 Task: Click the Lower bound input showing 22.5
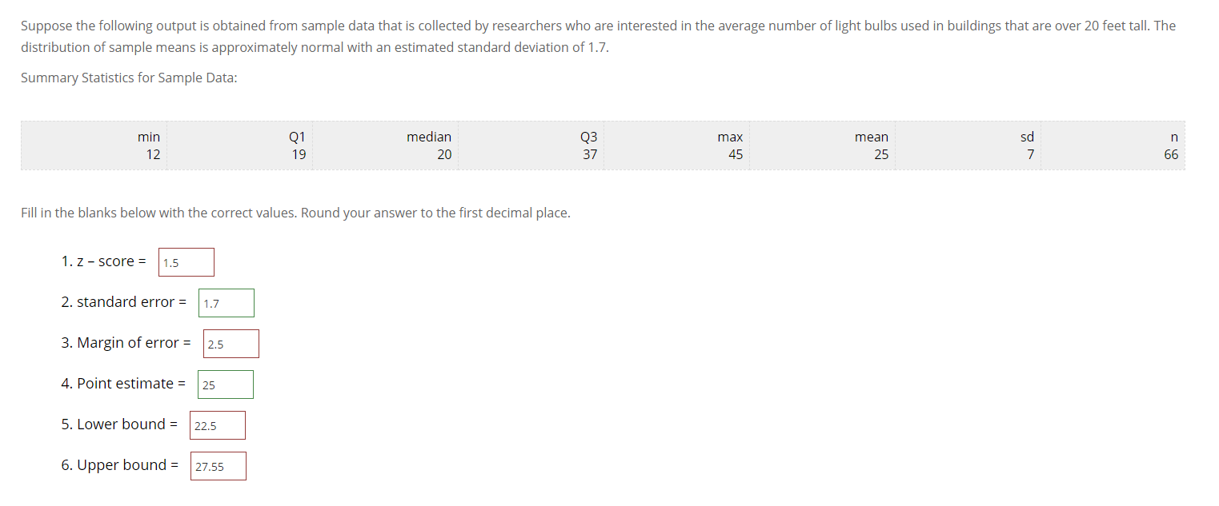click(x=217, y=424)
